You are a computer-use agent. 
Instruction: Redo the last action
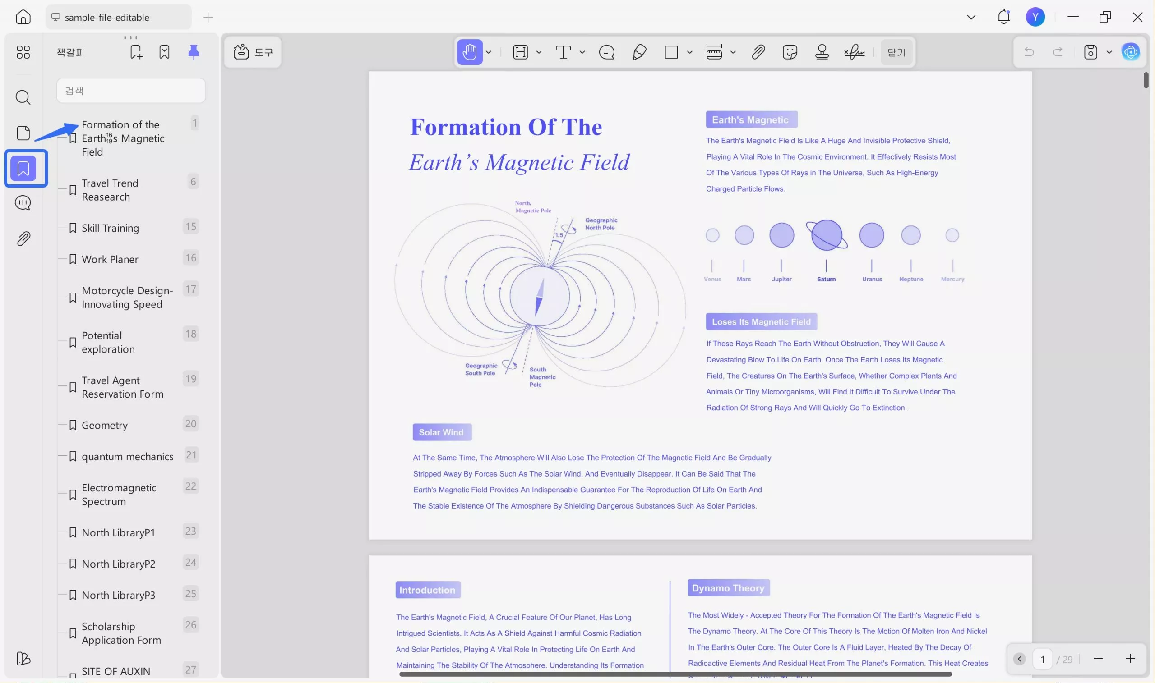click(x=1058, y=52)
